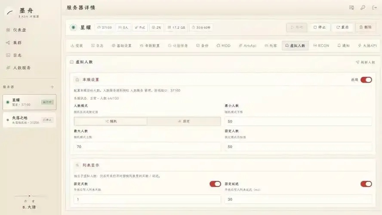The height and width of the screenshot is (215, 382).
Task: Click the PvE mode chip
Action: pyautogui.click(x=140, y=28)
